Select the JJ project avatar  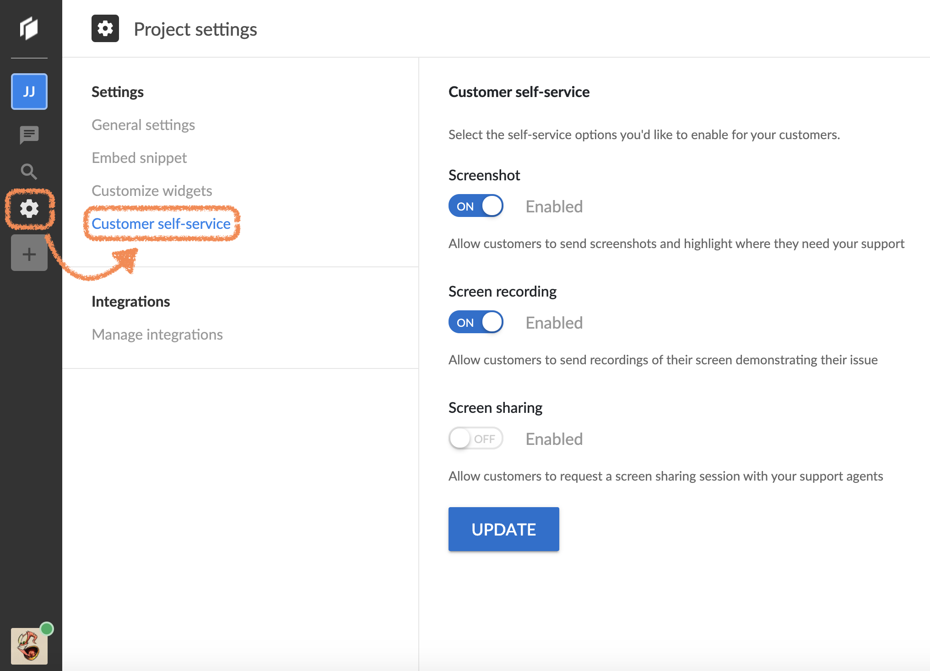(29, 92)
